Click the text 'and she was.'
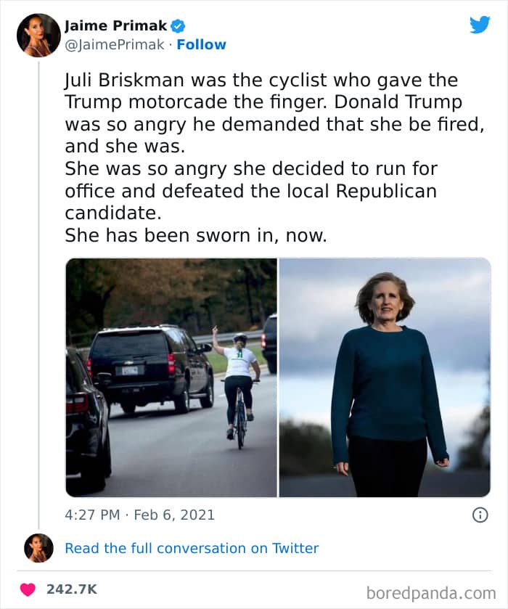The image size is (508, 609). [125, 145]
